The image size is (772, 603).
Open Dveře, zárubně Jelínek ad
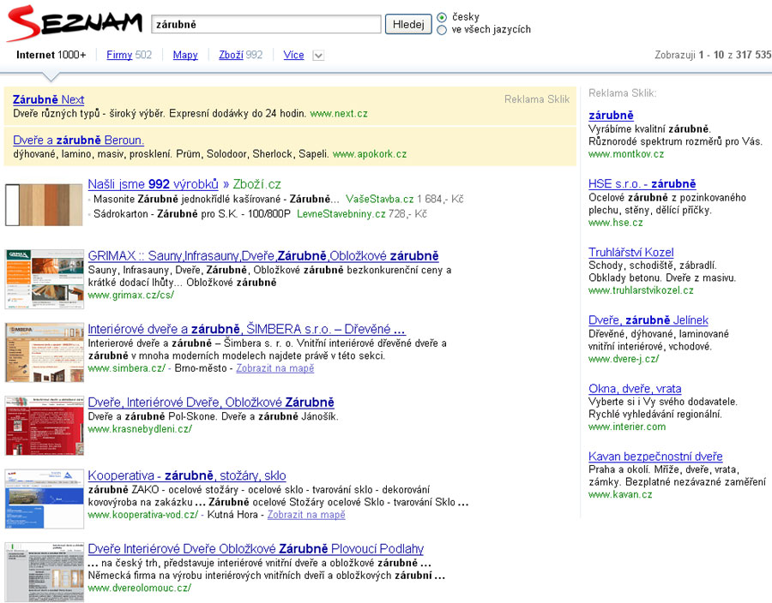tap(648, 320)
